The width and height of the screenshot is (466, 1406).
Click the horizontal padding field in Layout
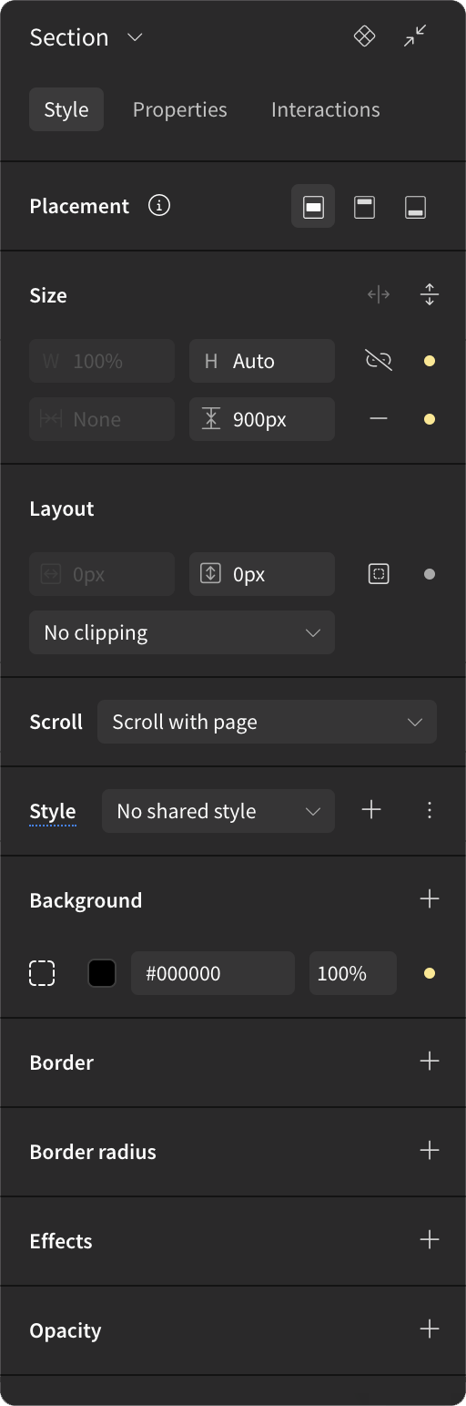102,574
